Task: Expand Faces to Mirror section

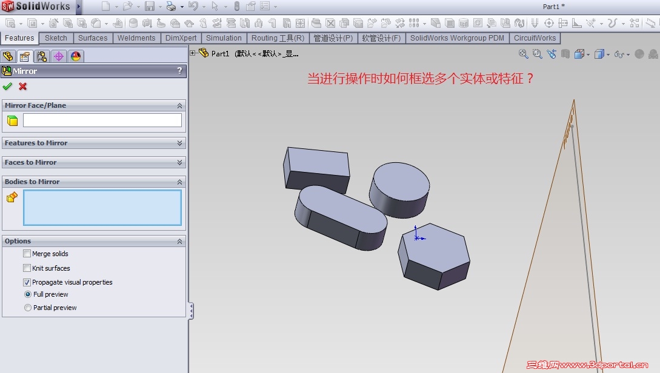Action: [180, 162]
